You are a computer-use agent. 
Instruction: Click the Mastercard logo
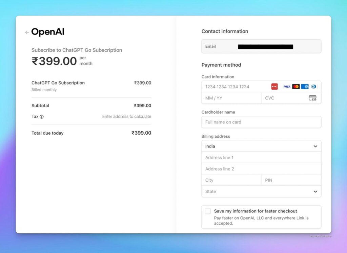(296, 87)
